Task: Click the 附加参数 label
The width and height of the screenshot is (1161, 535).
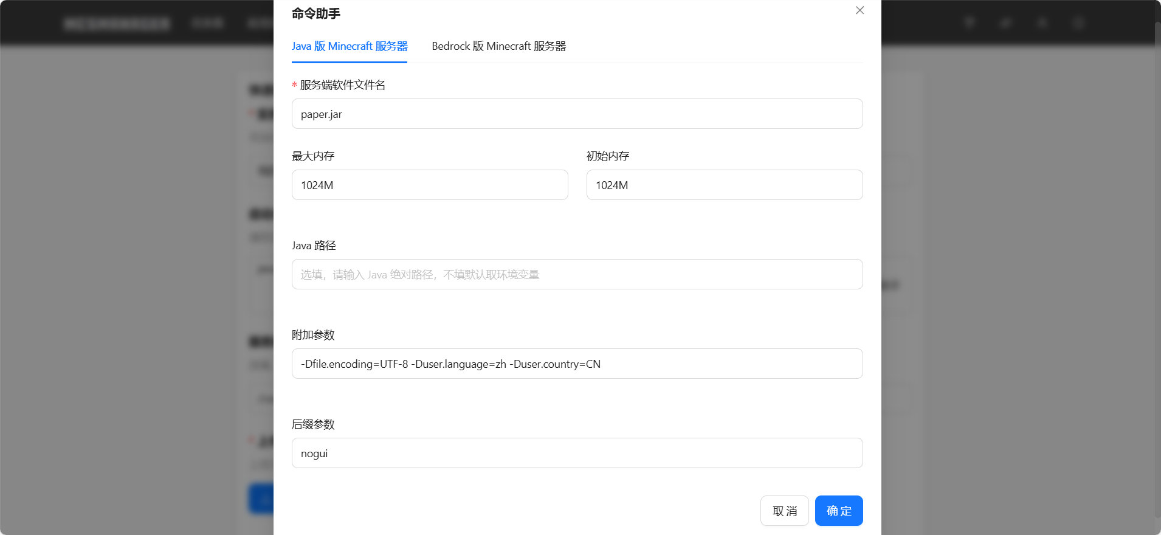Action: tap(313, 335)
